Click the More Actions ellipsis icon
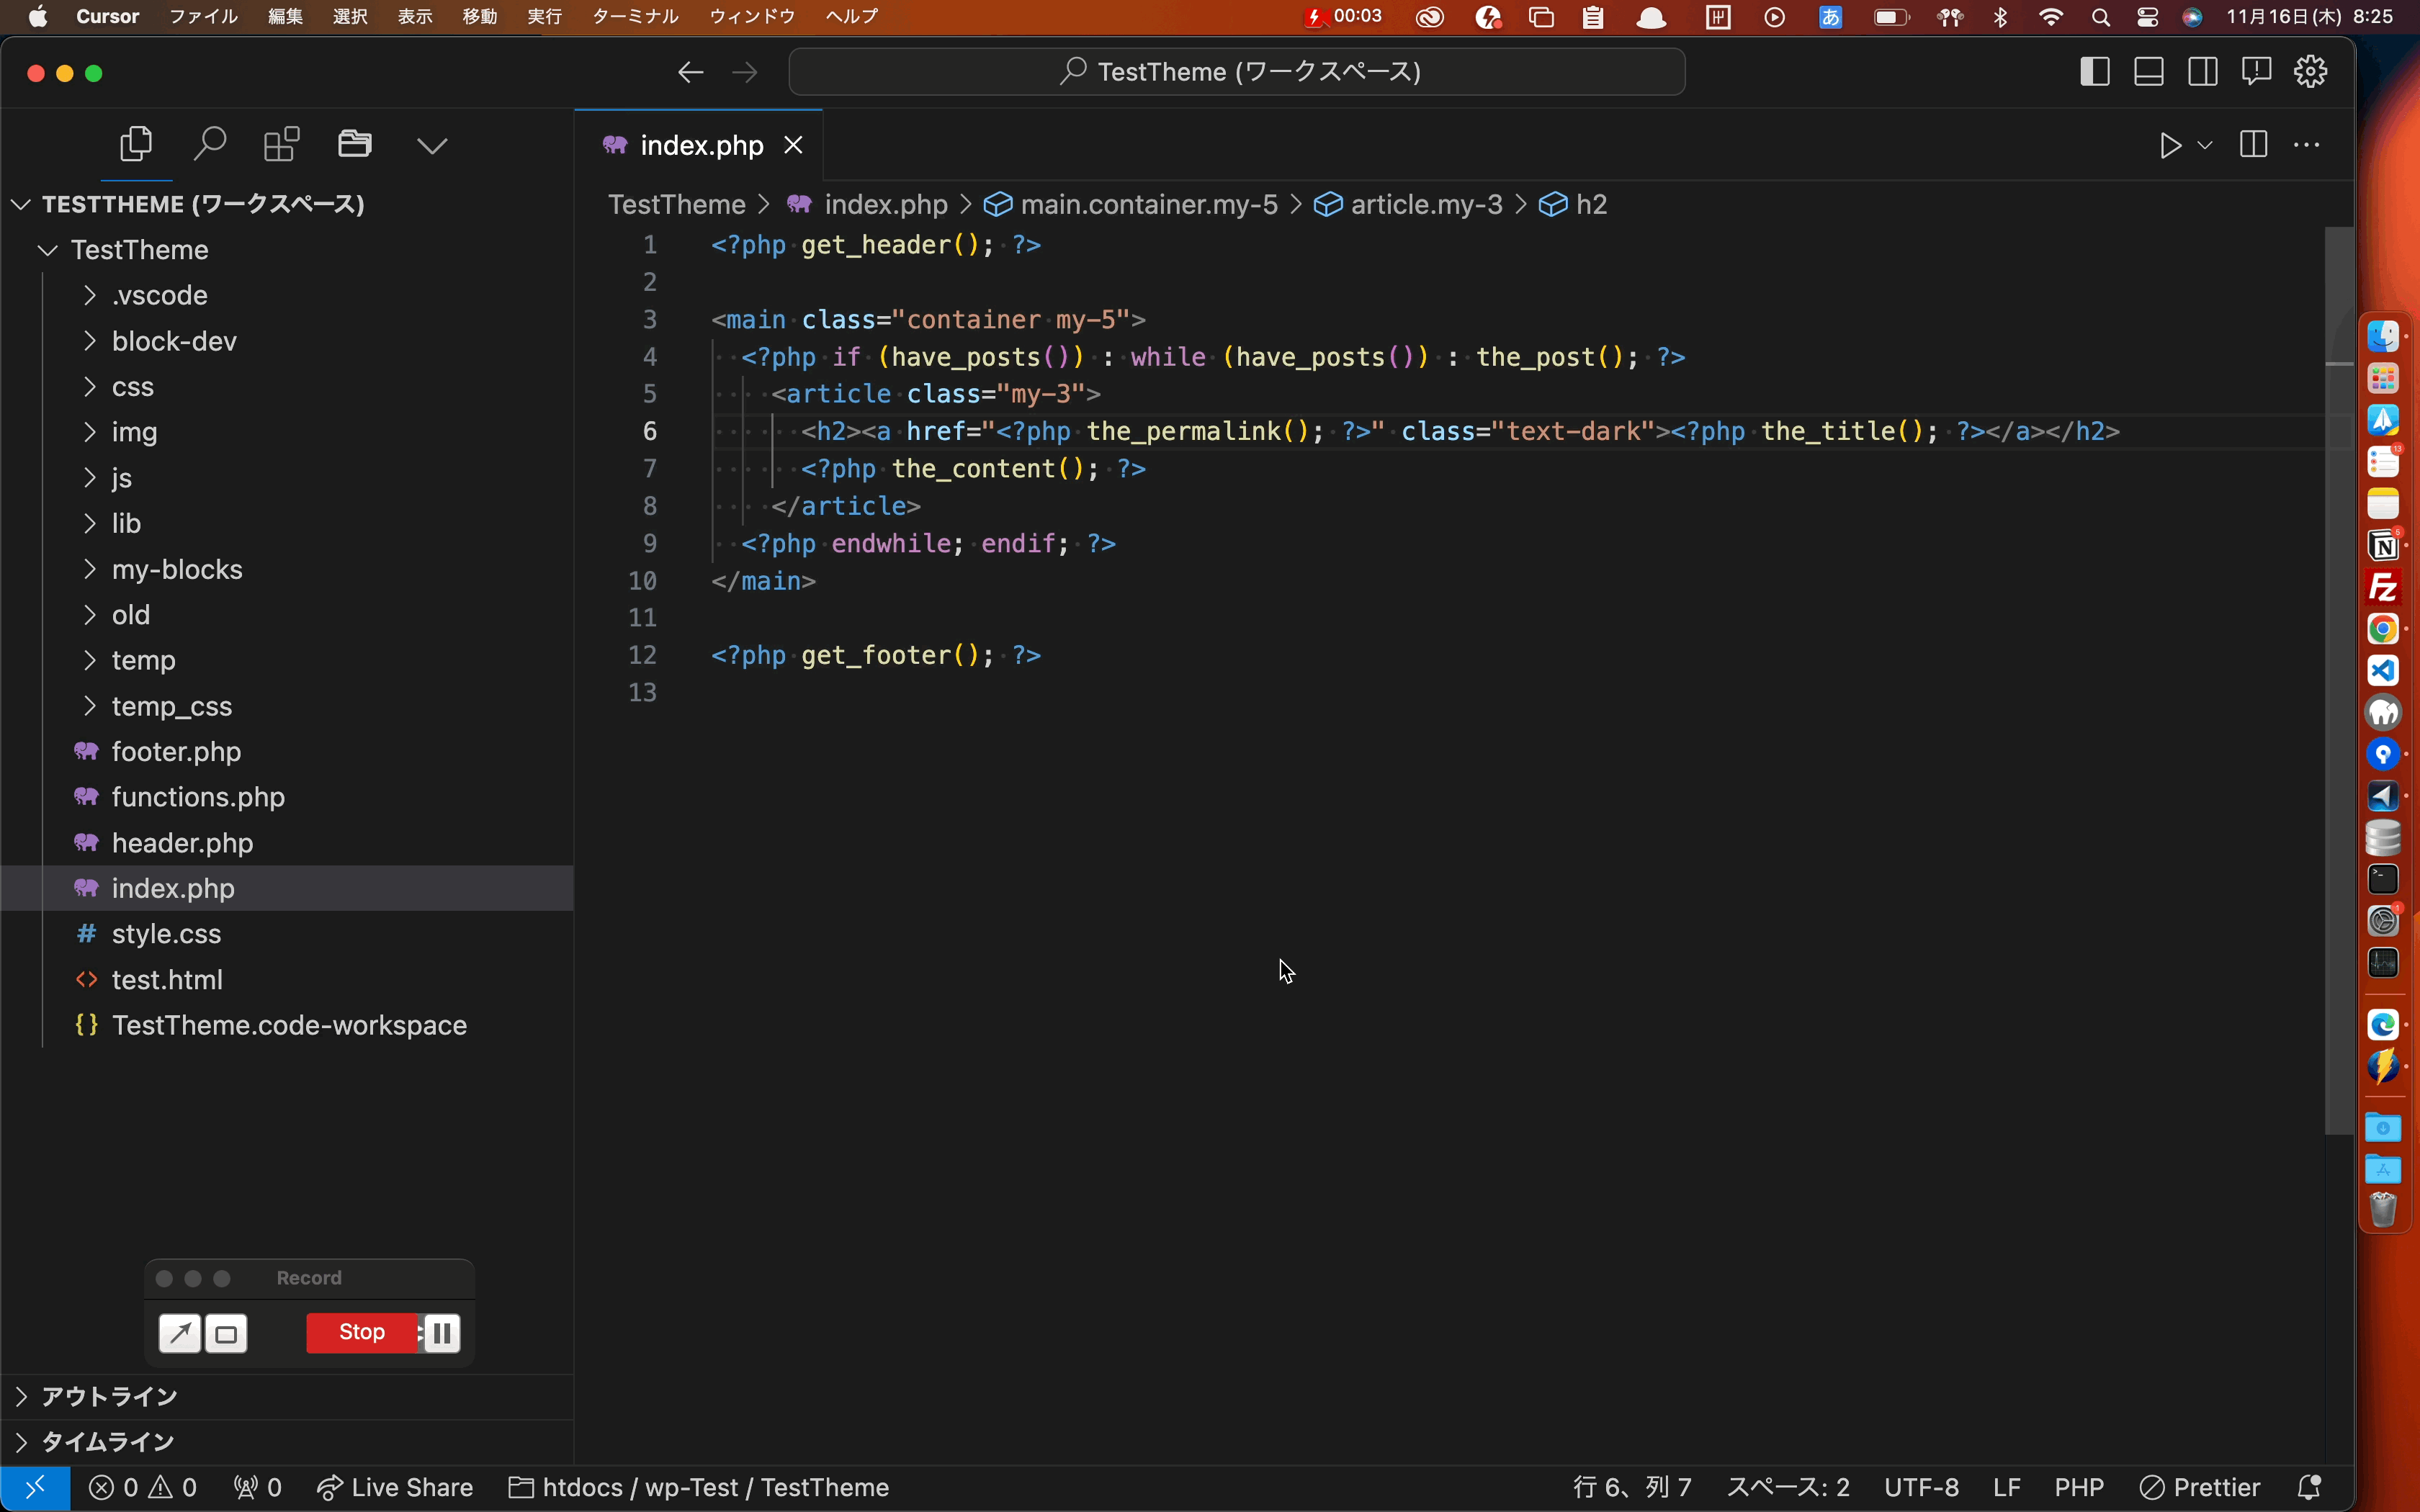 [x=2311, y=145]
